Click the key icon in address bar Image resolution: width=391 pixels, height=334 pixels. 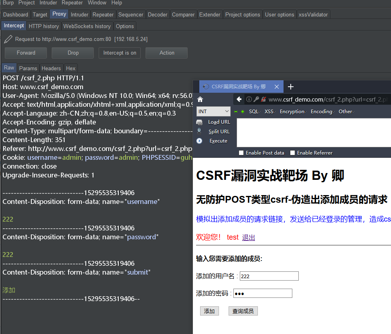click(x=256, y=99)
